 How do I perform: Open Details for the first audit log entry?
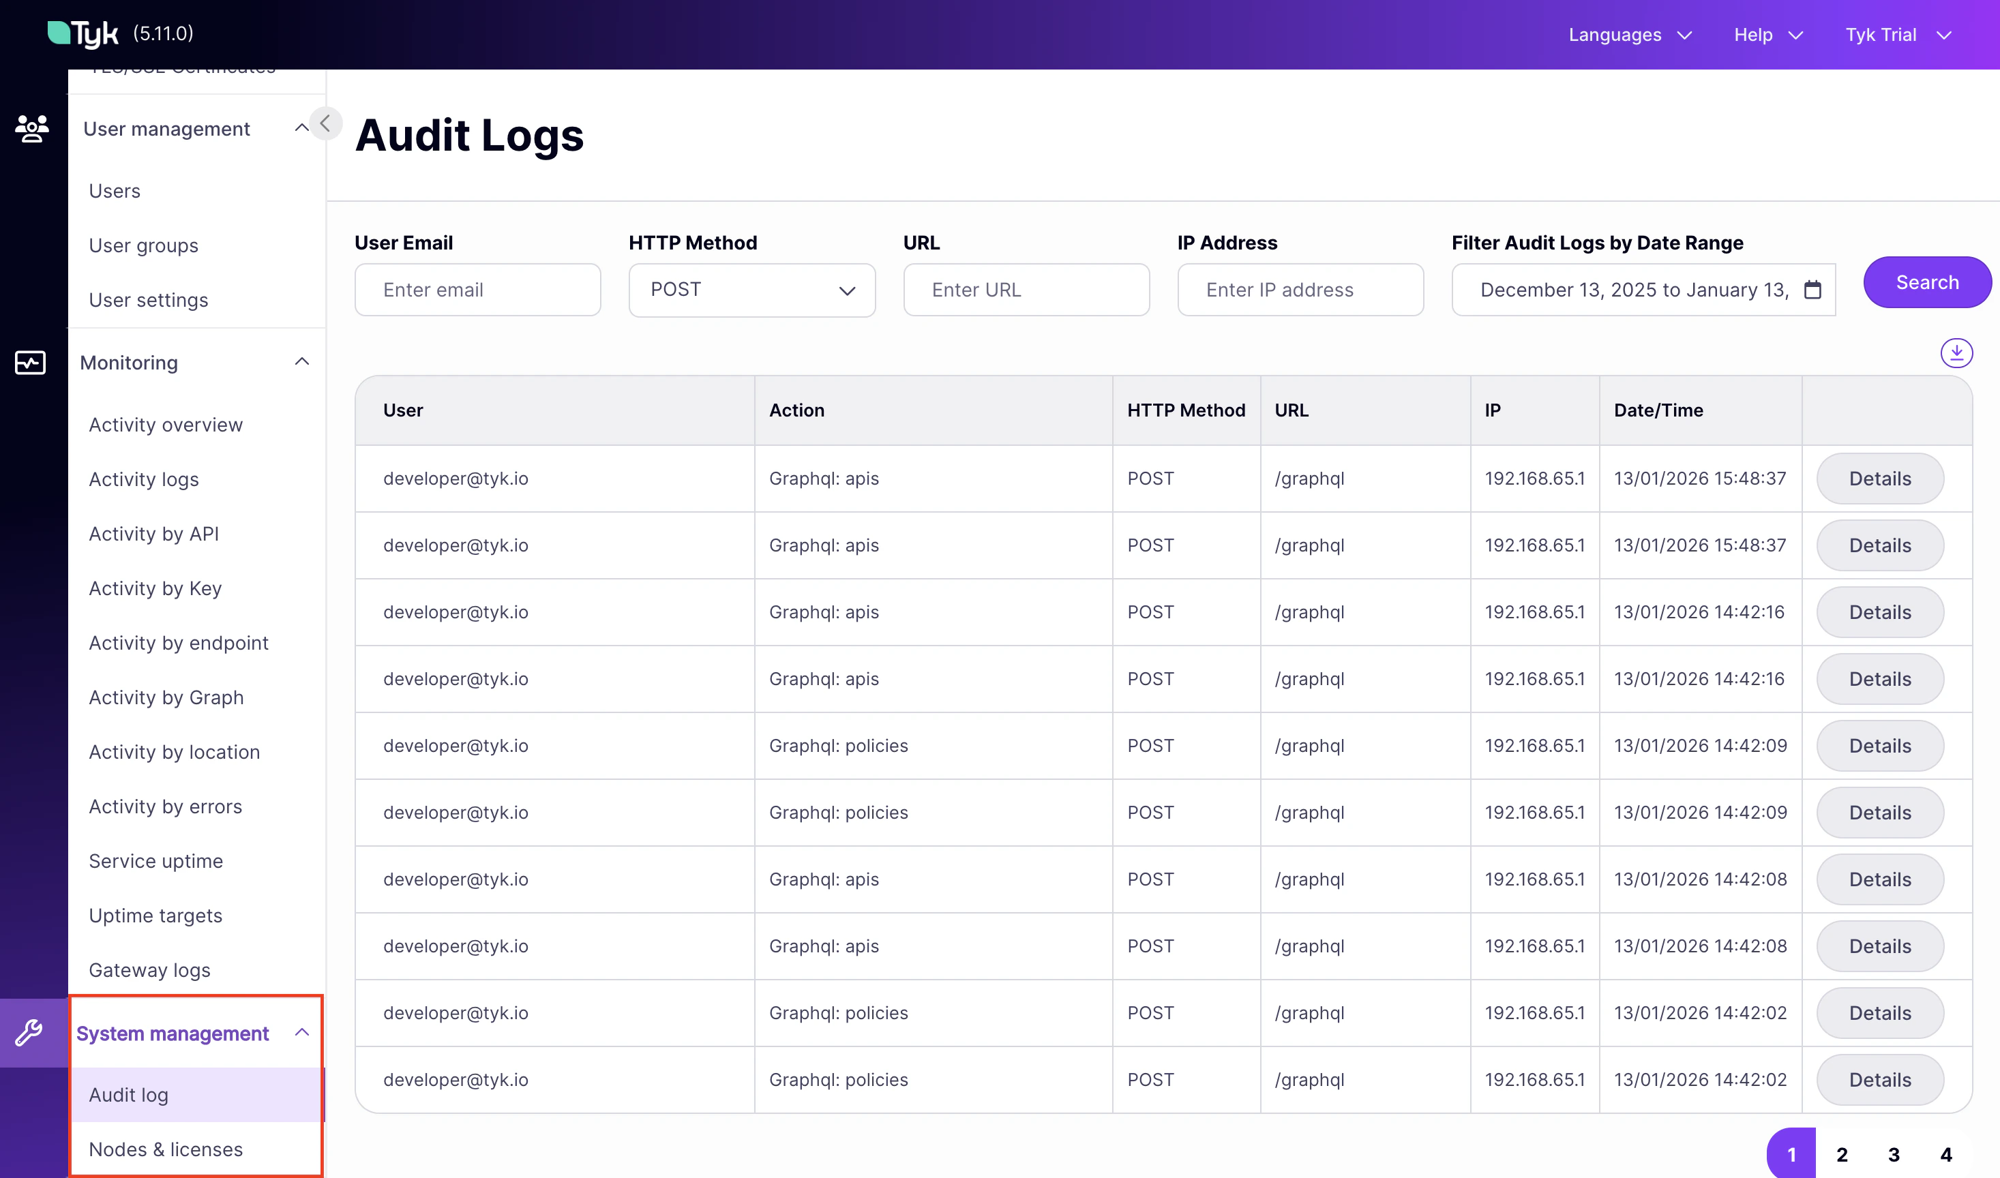[1879, 478]
